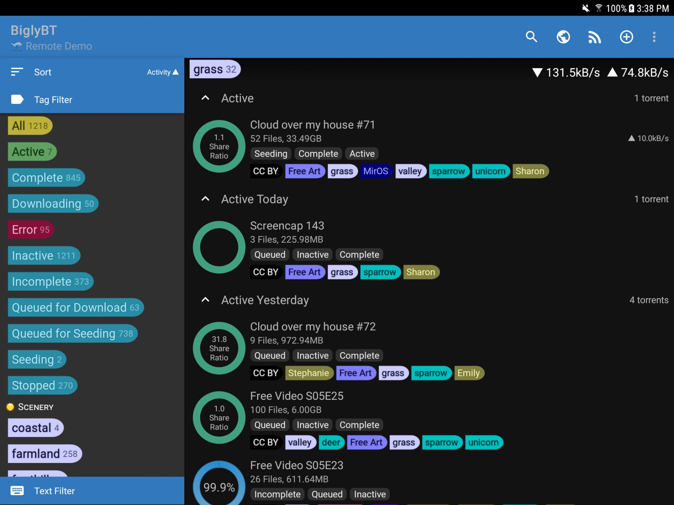Select the All 1218 tag

[x=30, y=126]
